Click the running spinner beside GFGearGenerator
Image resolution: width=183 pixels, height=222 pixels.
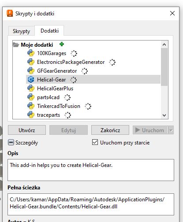click(x=85, y=71)
